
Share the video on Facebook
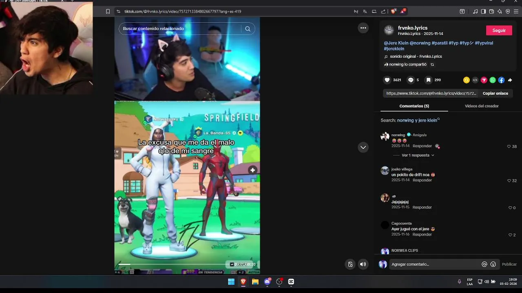501,80
